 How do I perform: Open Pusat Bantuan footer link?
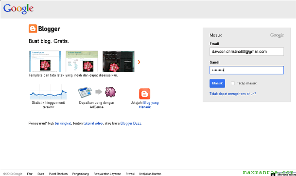(58, 174)
